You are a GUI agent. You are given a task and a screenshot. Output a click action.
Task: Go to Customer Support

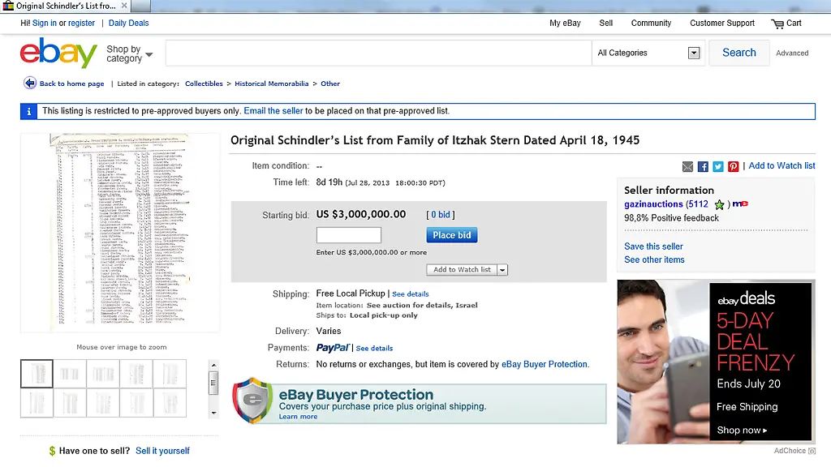click(722, 24)
